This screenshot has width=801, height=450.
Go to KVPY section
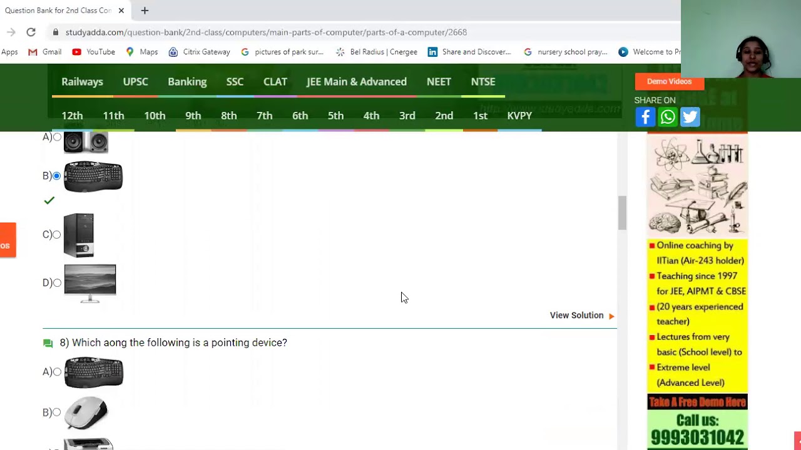(519, 116)
